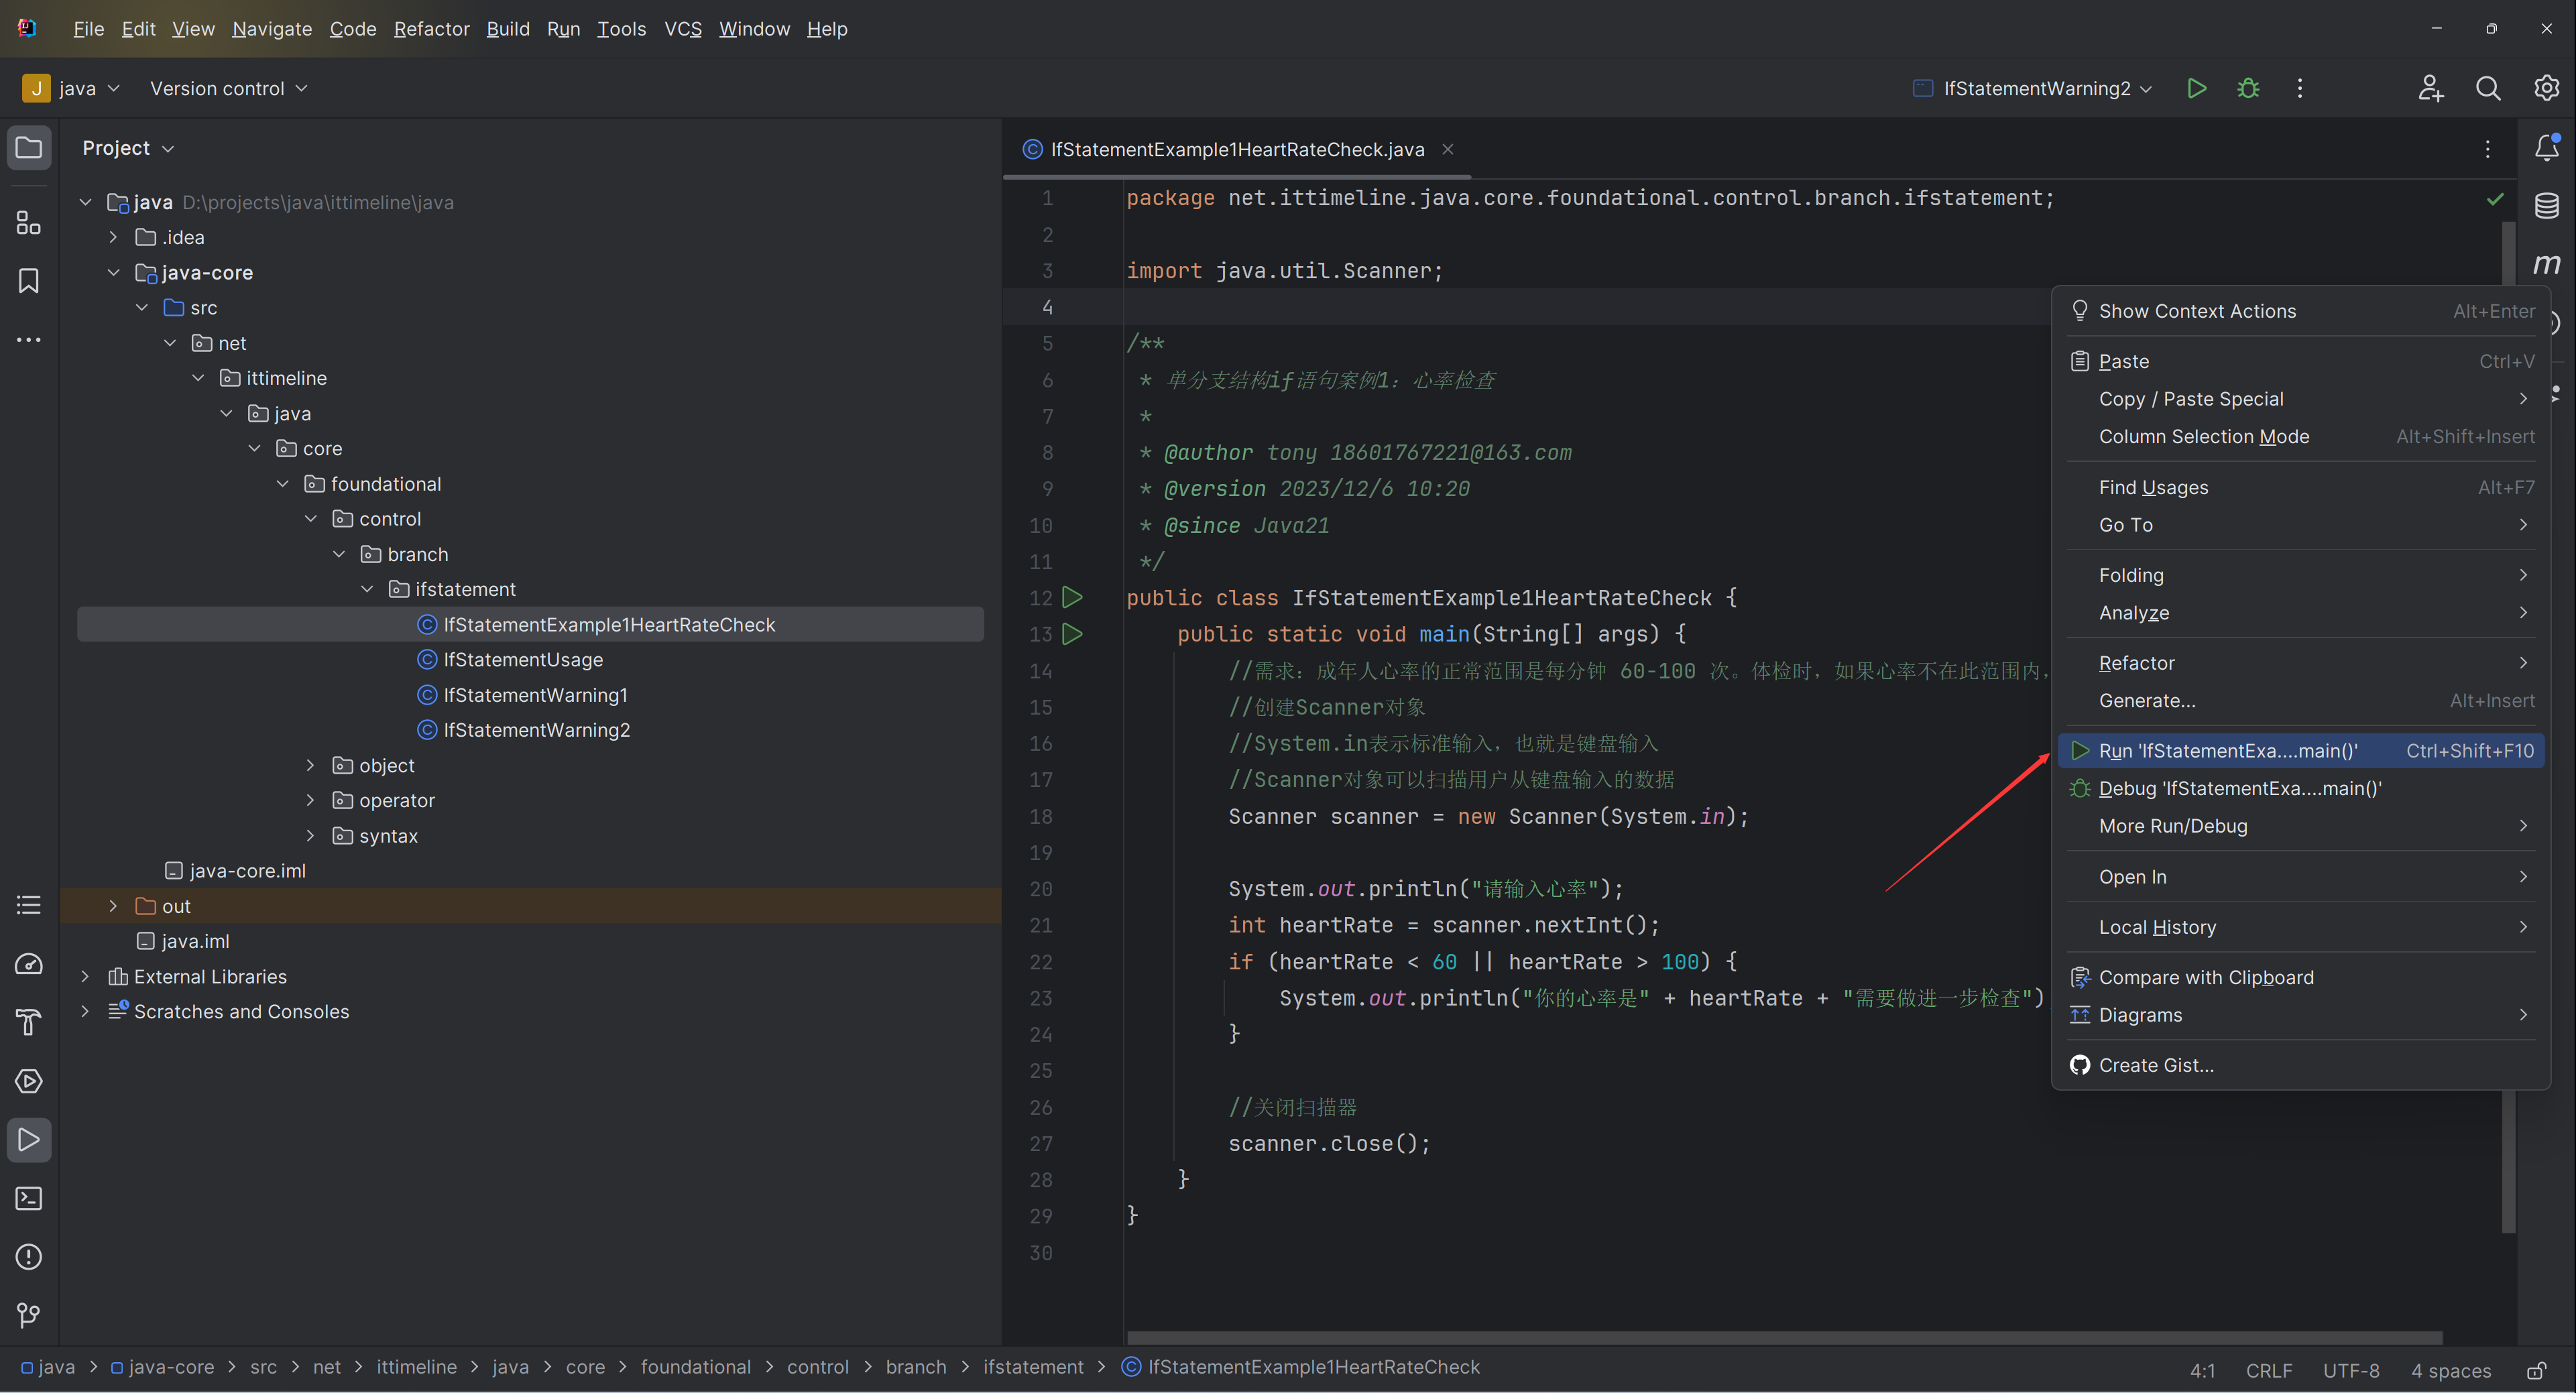Screen dimensions: 2576x1393
Task: Expand the out folder
Action: click(x=113, y=906)
